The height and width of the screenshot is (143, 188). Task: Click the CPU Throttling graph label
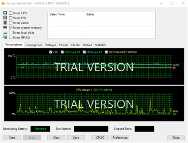click(103, 90)
